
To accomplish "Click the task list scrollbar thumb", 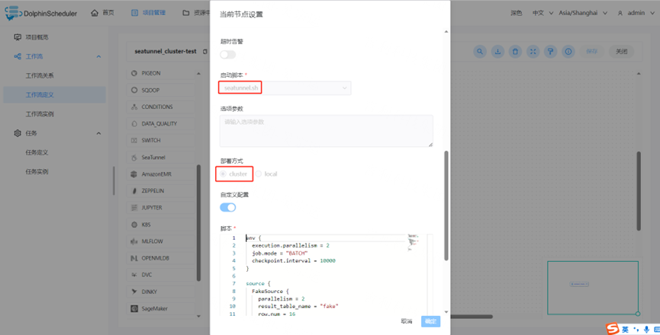I will 198,222.
